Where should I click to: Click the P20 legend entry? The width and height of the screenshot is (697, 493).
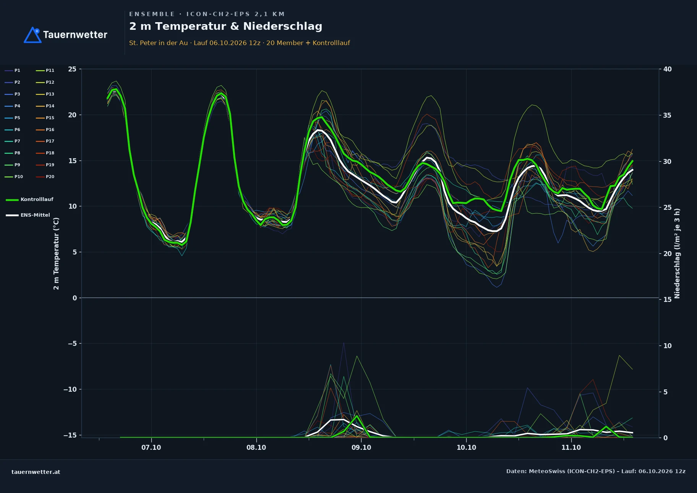point(45,177)
